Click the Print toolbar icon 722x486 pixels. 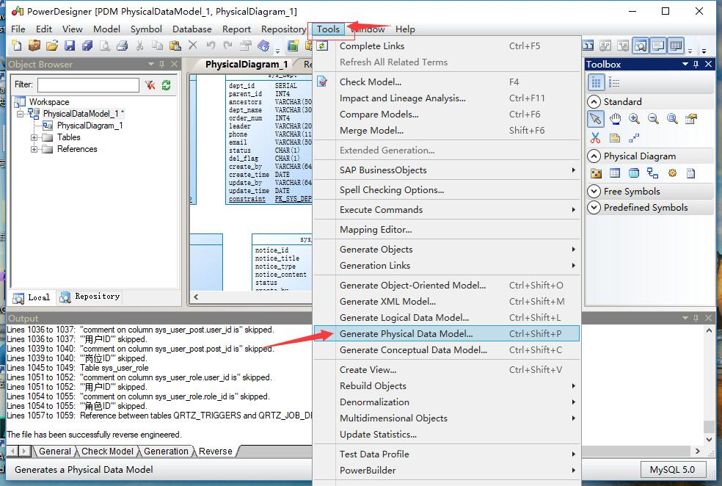(122, 45)
